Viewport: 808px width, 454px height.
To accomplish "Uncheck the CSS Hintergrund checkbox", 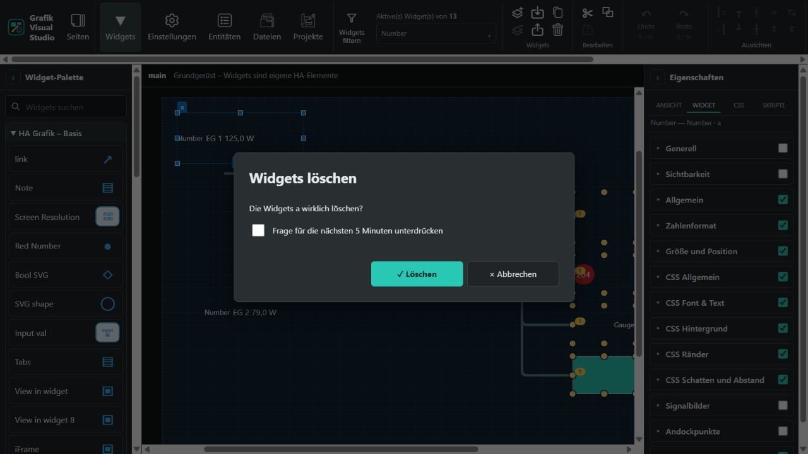I will pyautogui.click(x=783, y=328).
